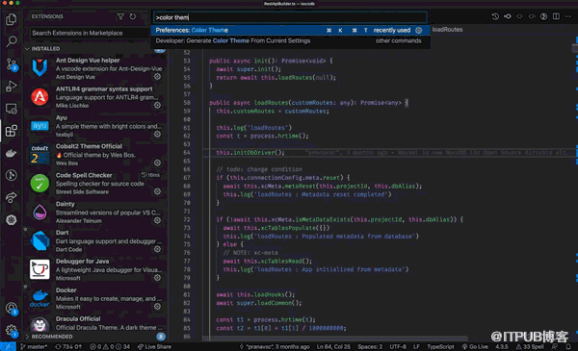Open manage gear for Ant Design Vue helper
The image size is (578, 351).
(157, 77)
